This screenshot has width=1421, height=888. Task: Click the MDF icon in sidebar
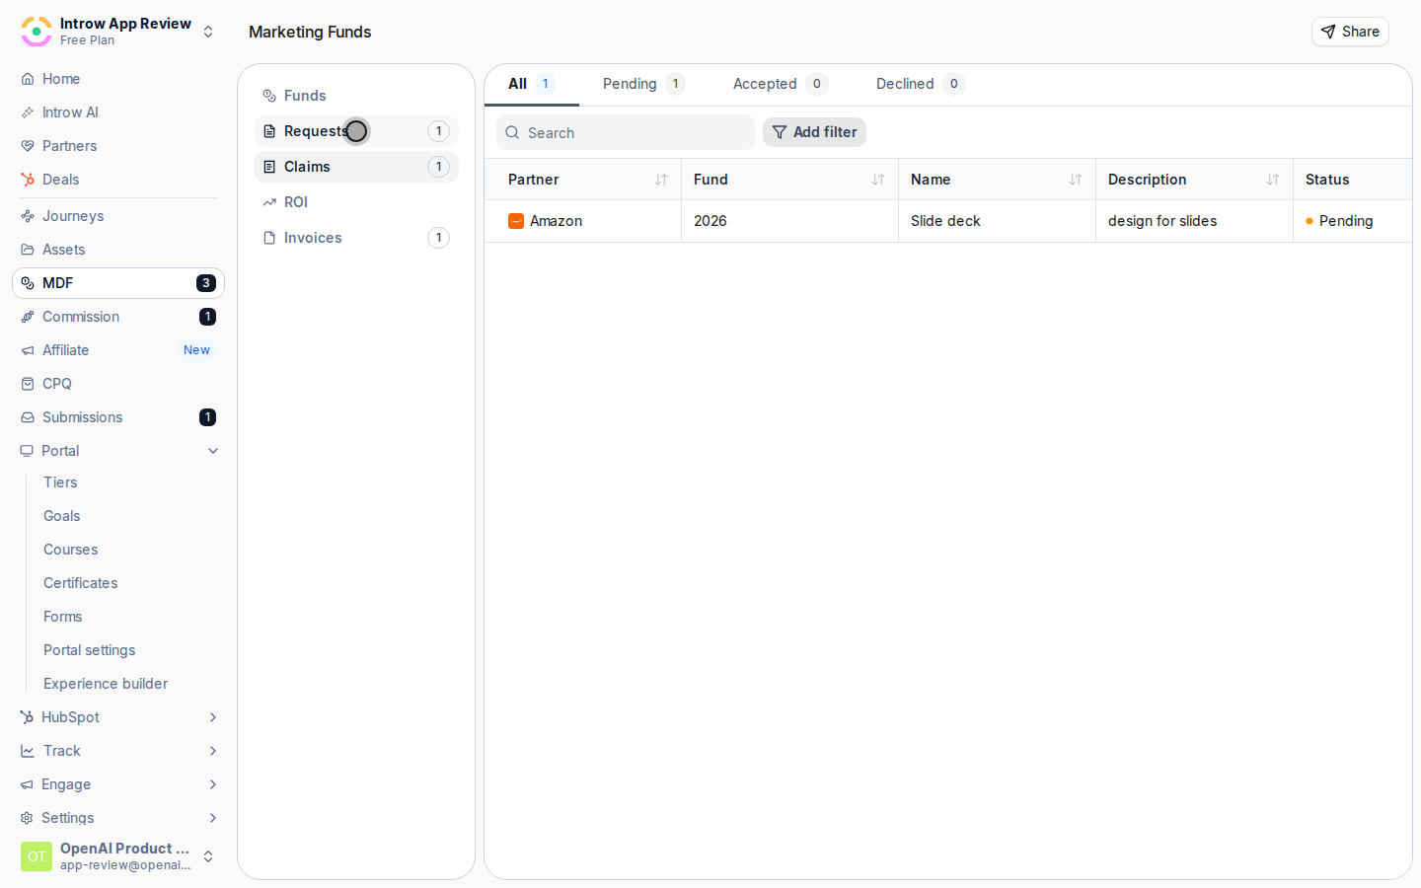28,283
